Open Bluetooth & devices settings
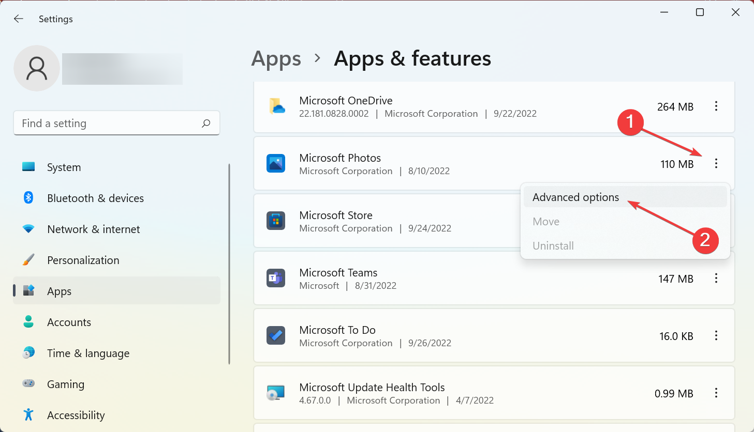This screenshot has height=432, width=754. point(95,198)
